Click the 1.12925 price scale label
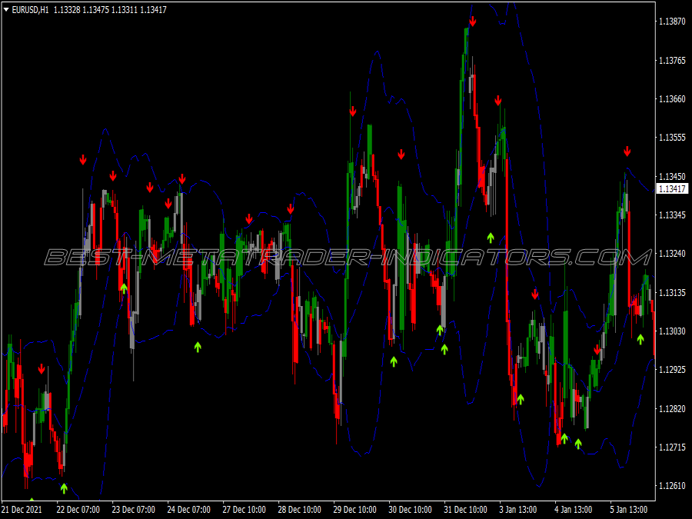Screen dimensions: 692x519 [672, 369]
